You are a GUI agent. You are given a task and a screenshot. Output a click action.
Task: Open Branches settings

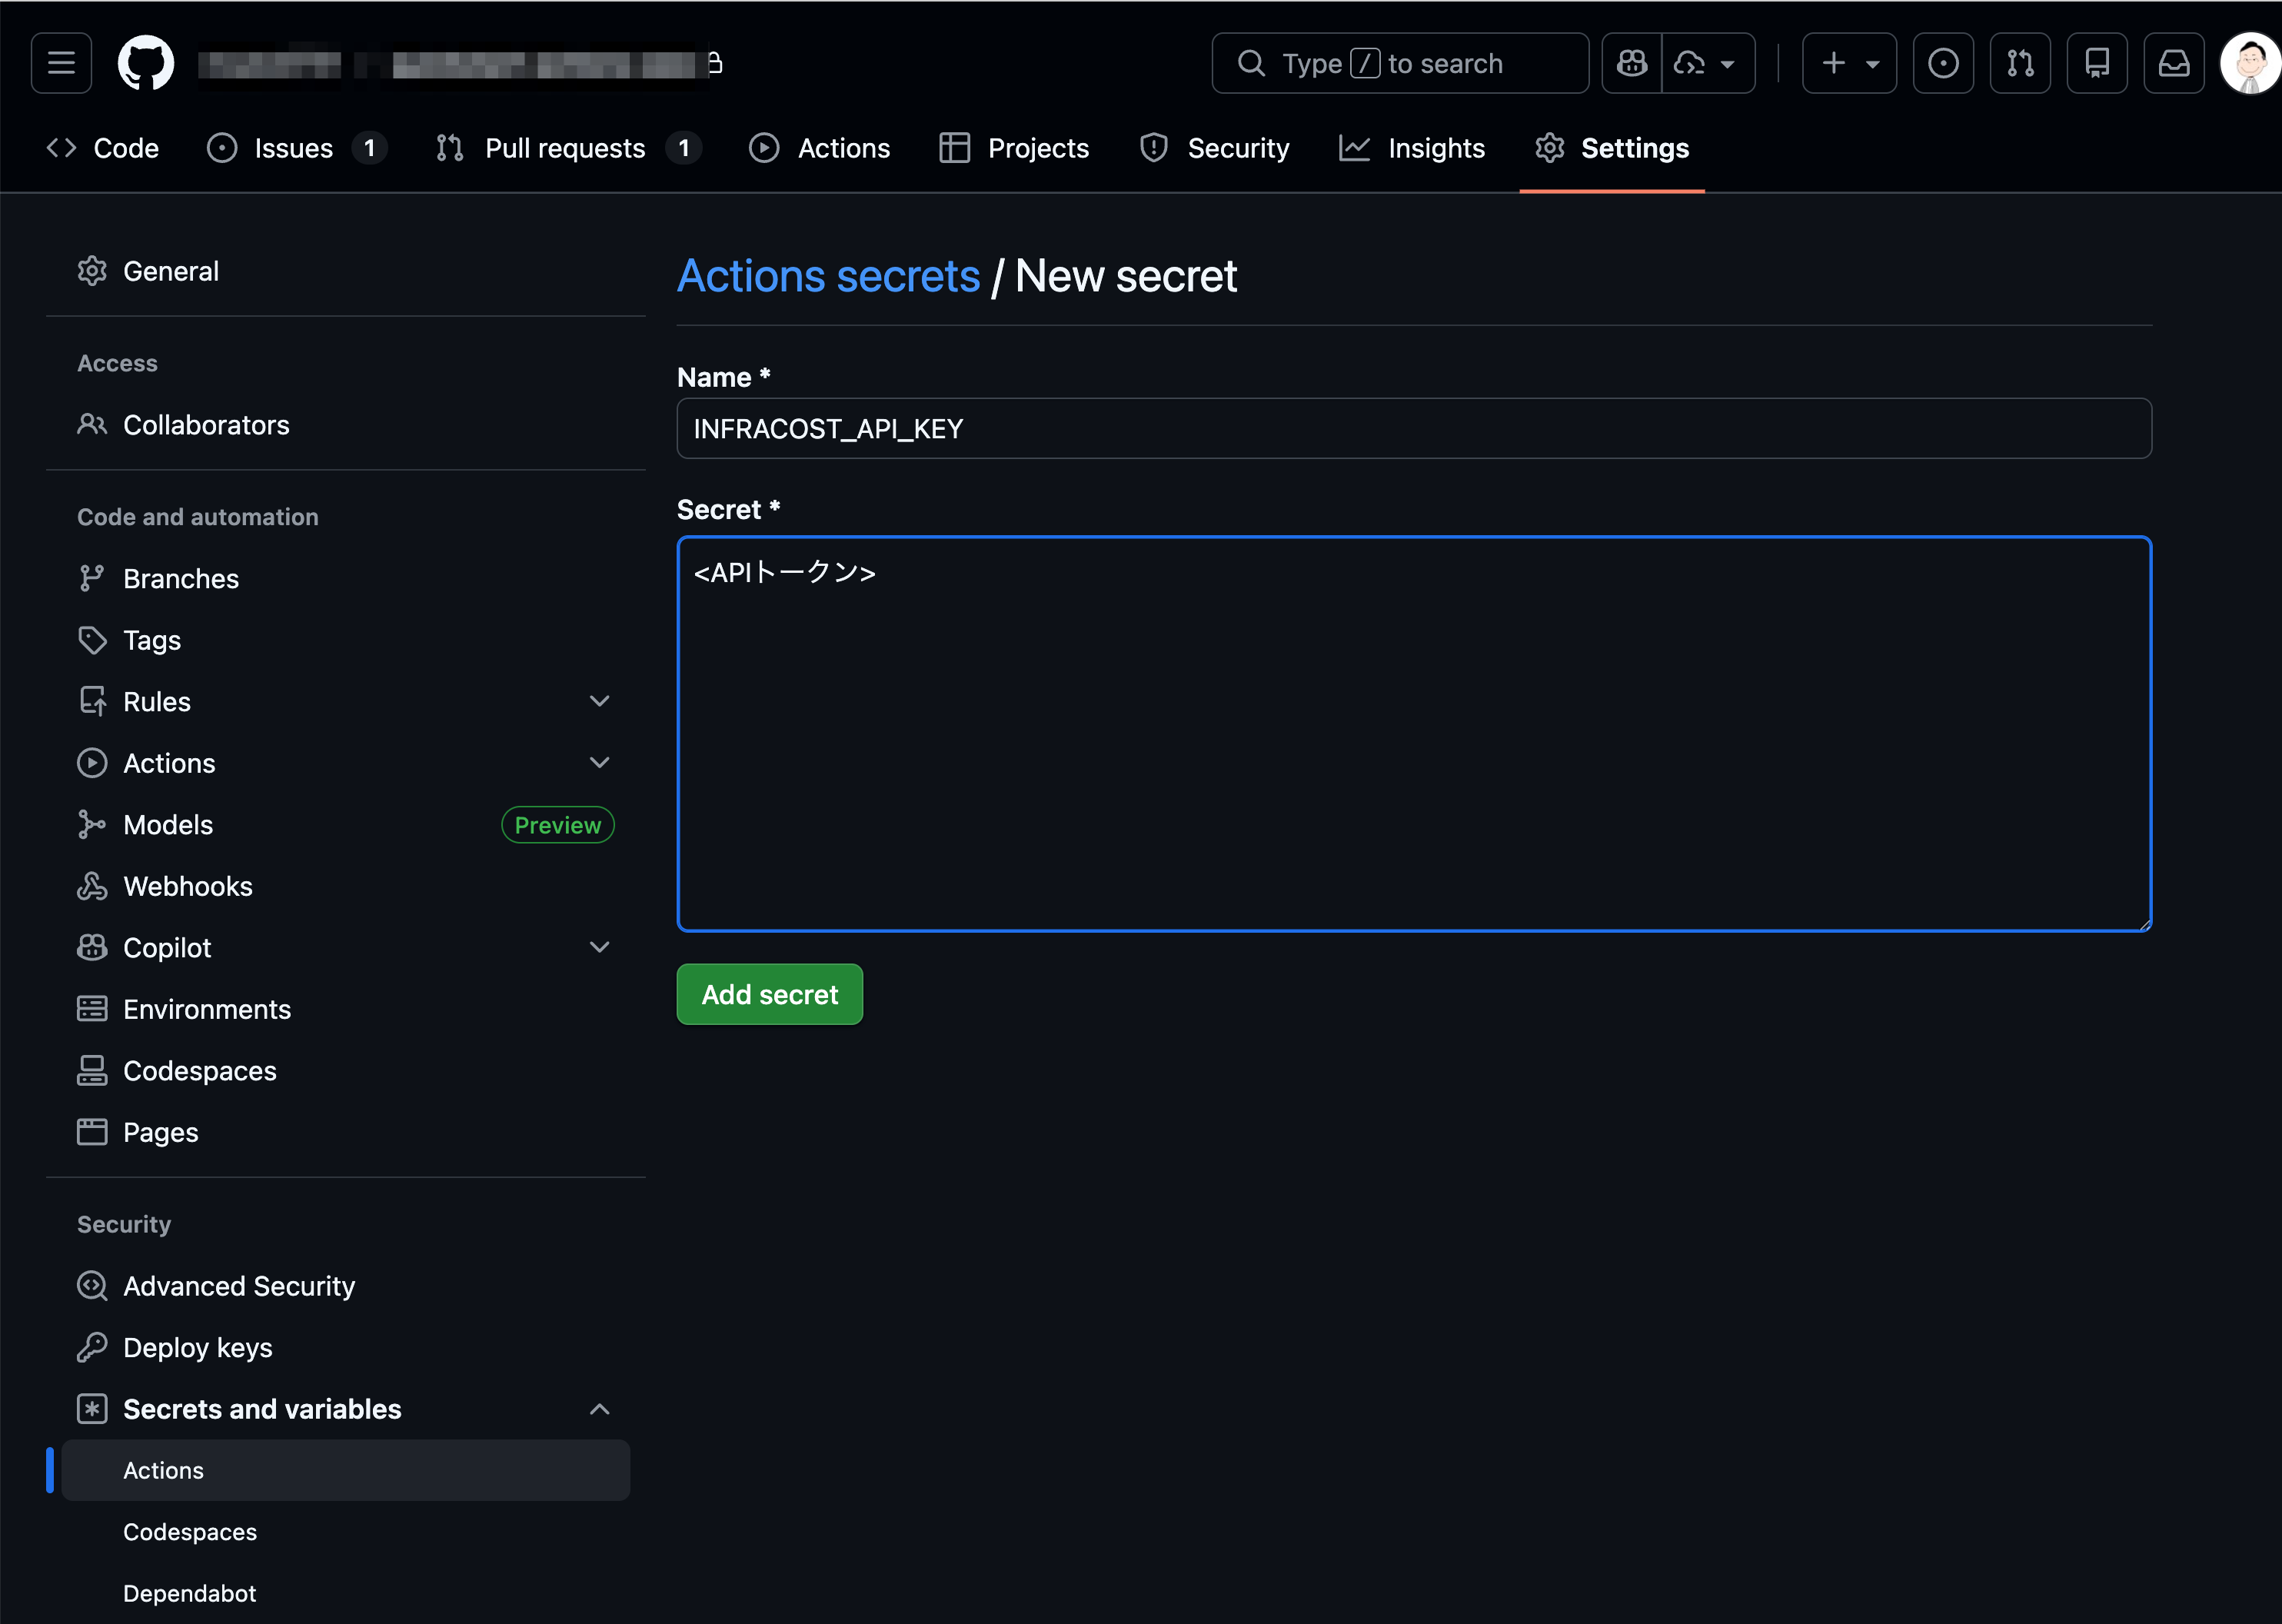[181, 578]
